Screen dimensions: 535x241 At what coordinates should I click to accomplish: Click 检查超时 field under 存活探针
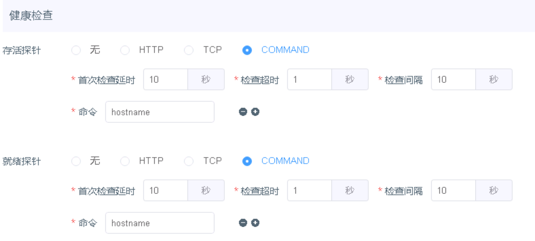tap(309, 80)
